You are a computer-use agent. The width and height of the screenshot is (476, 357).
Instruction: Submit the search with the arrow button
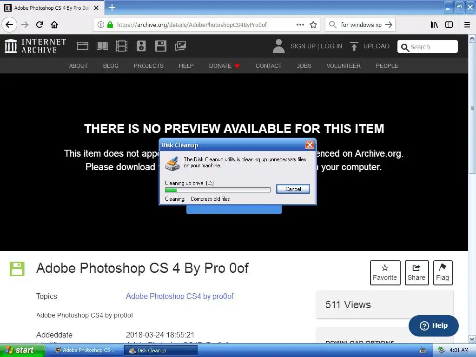pos(389,25)
